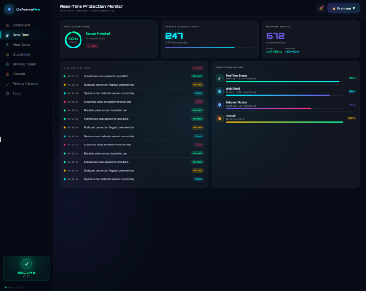
Task: Click the Web Shield globe icon
Action: coord(219,91)
